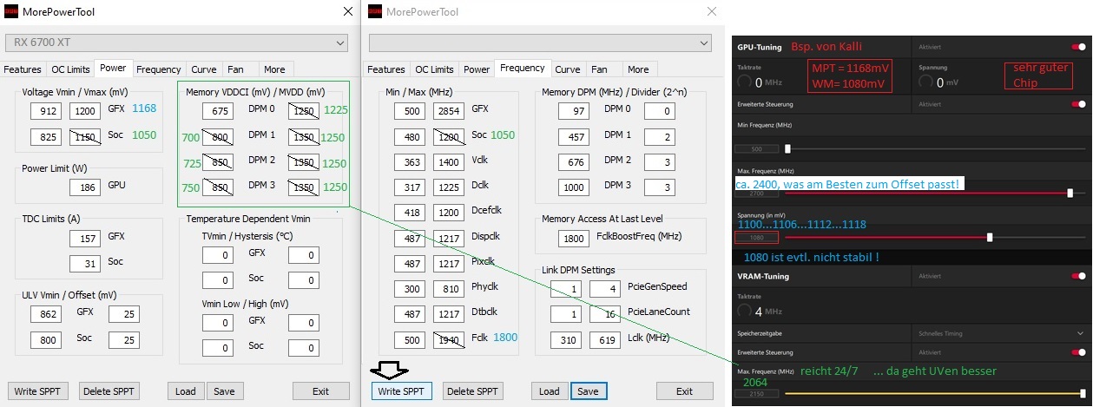Click the MorePowerTool VRAM icon in right title bar
Screen dimensions: 1093x407
tap(375, 11)
